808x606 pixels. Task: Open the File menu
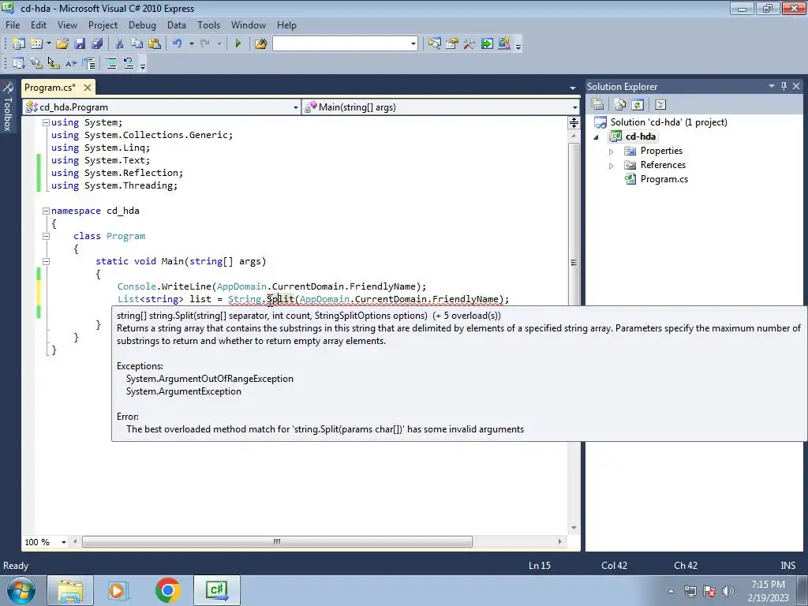pyautogui.click(x=13, y=24)
